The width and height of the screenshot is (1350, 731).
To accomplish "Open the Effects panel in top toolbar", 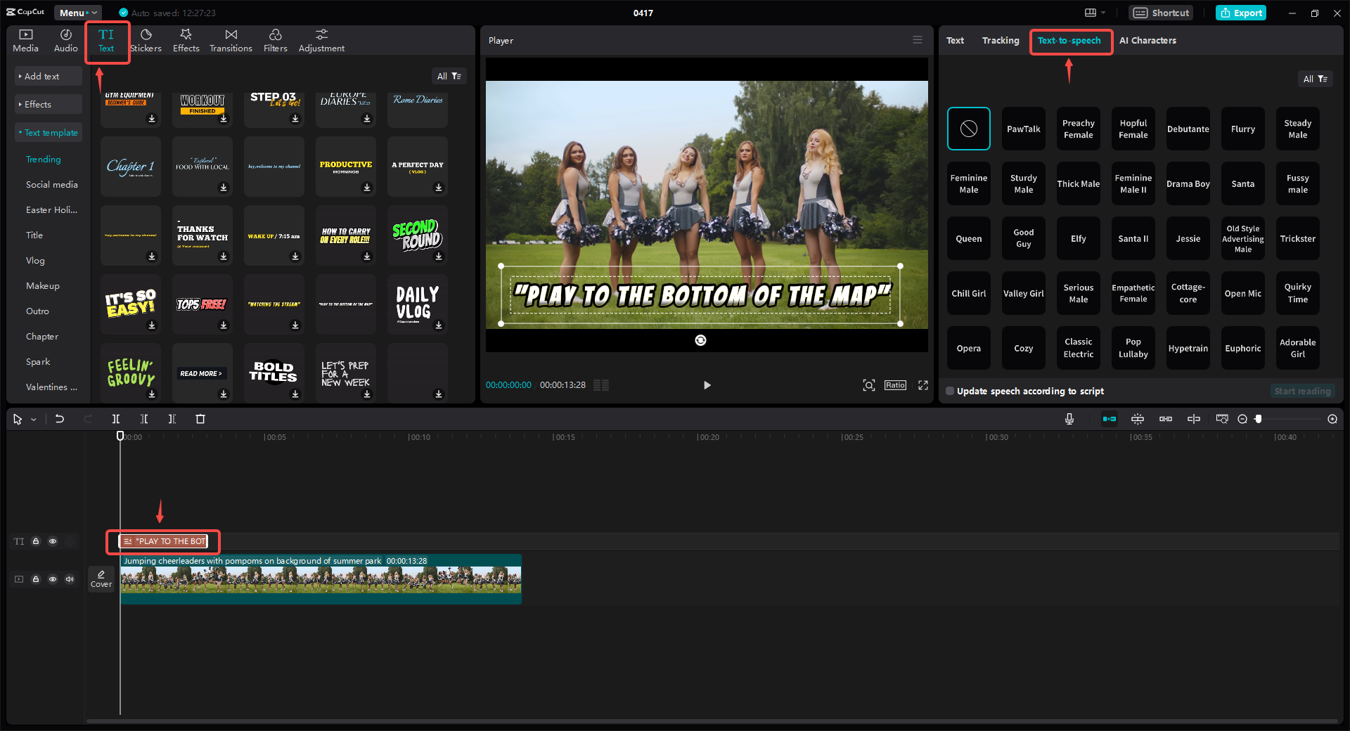I will pyautogui.click(x=186, y=41).
